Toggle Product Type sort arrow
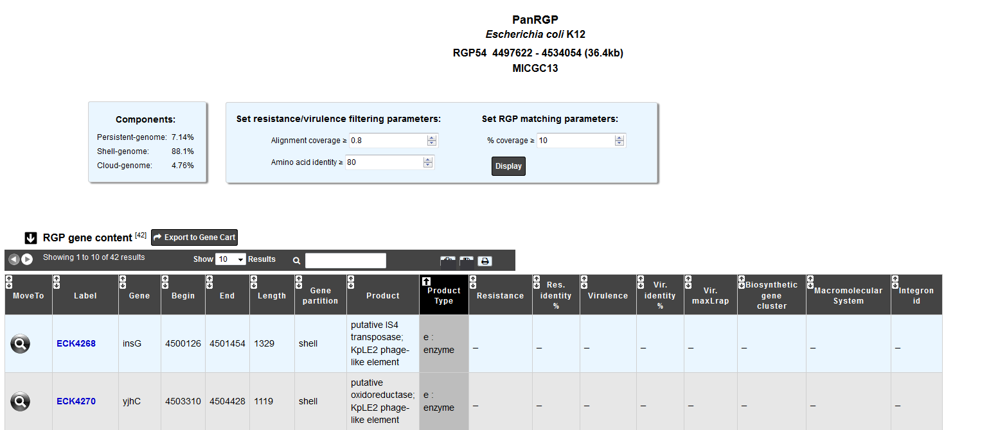The width and height of the screenshot is (998, 430). (426, 282)
